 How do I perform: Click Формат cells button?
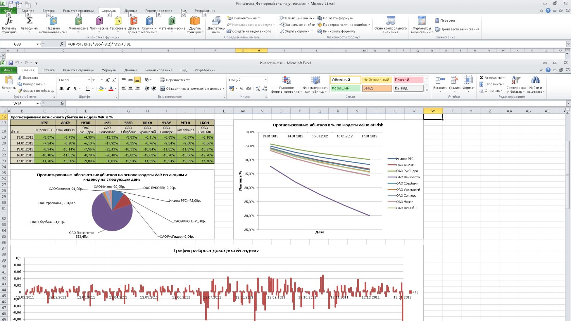[468, 84]
